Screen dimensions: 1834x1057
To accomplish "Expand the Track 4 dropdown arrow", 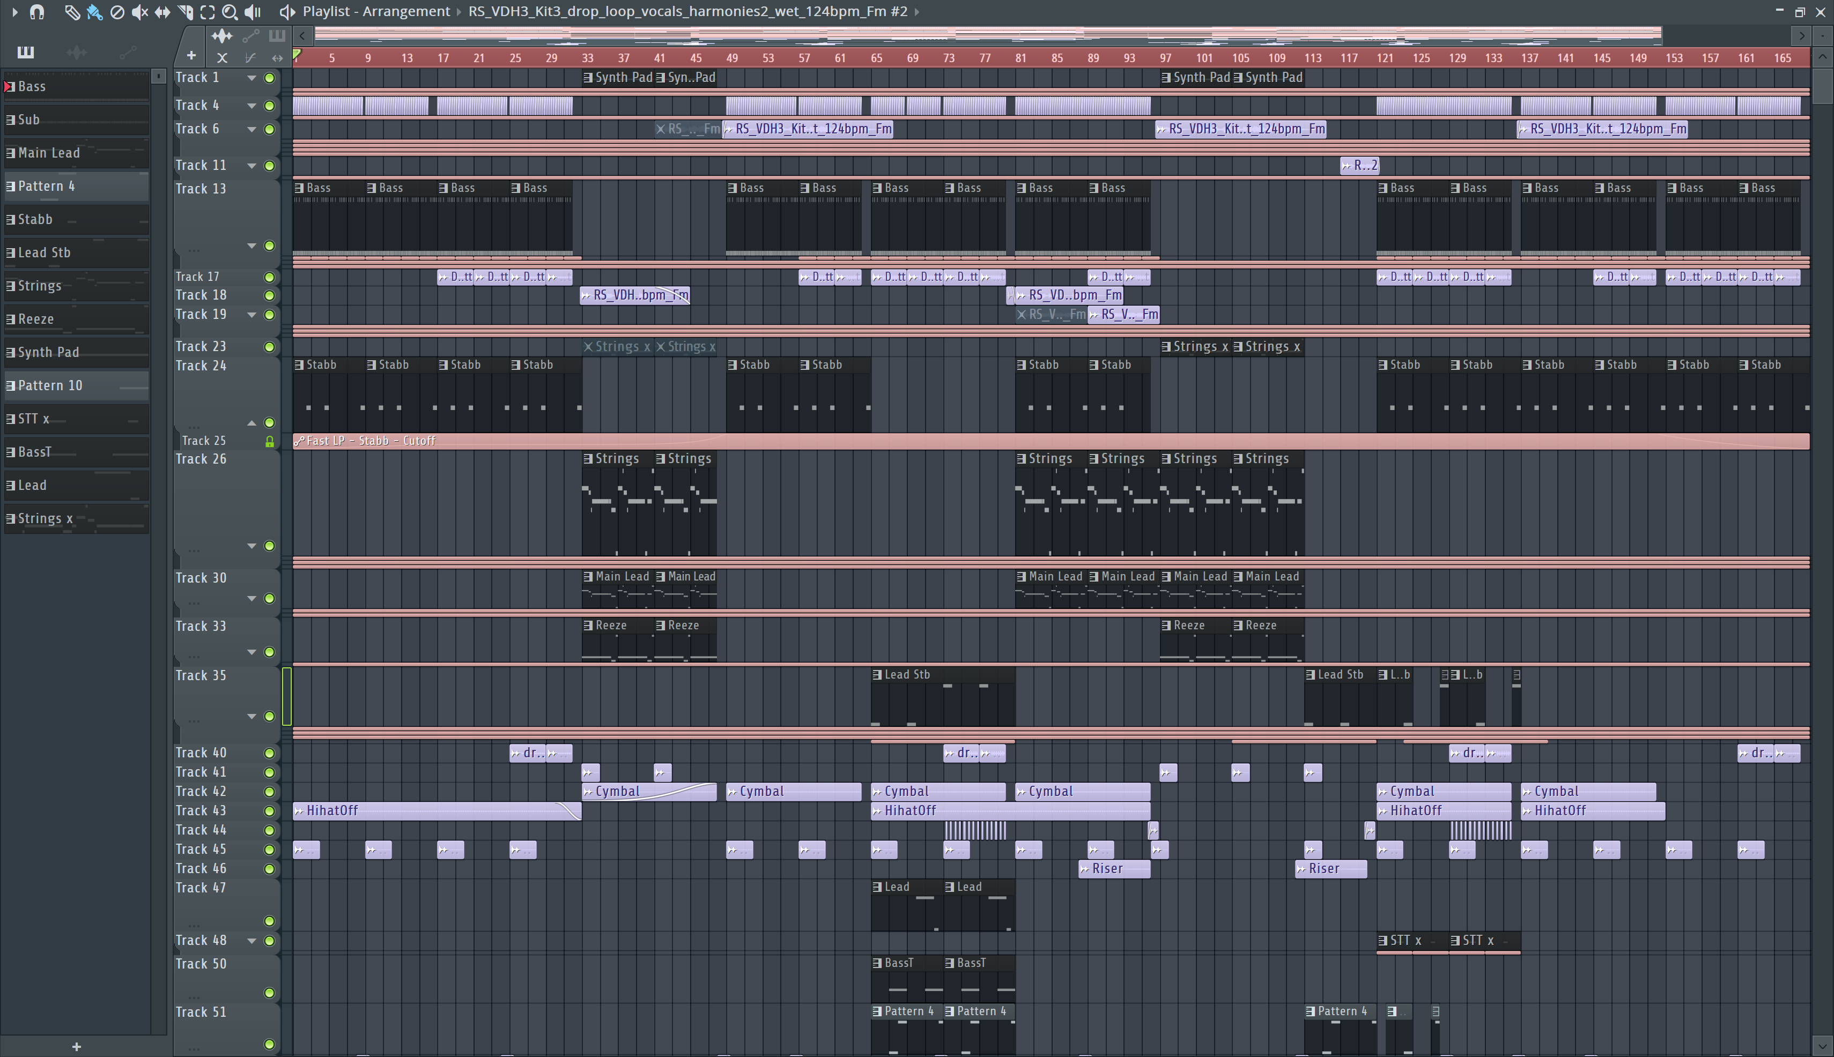I will coord(252,106).
